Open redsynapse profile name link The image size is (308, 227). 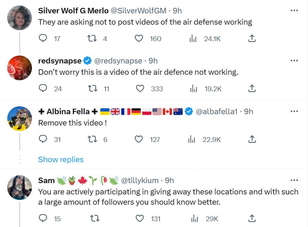(60, 61)
